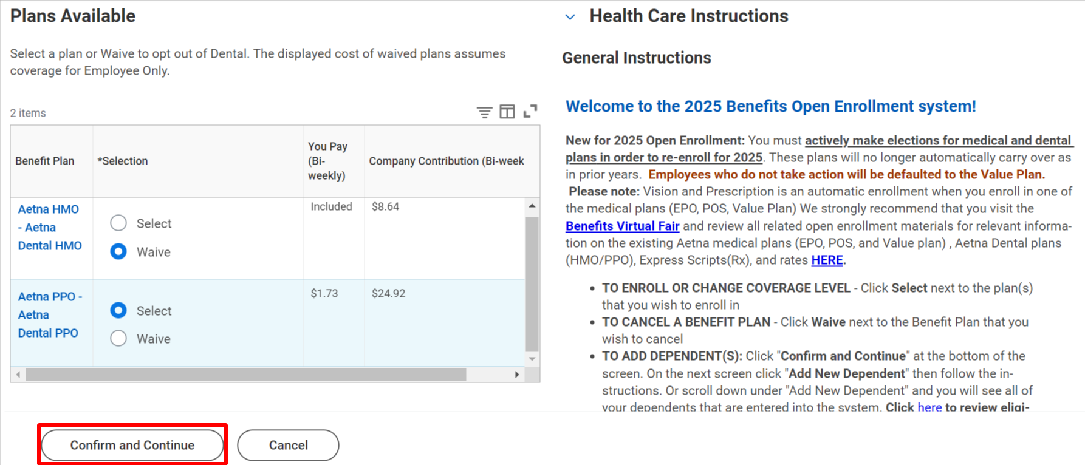Click the horizontal scroll left arrow
The height and width of the screenshot is (465, 1085).
click(x=18, y=375)
